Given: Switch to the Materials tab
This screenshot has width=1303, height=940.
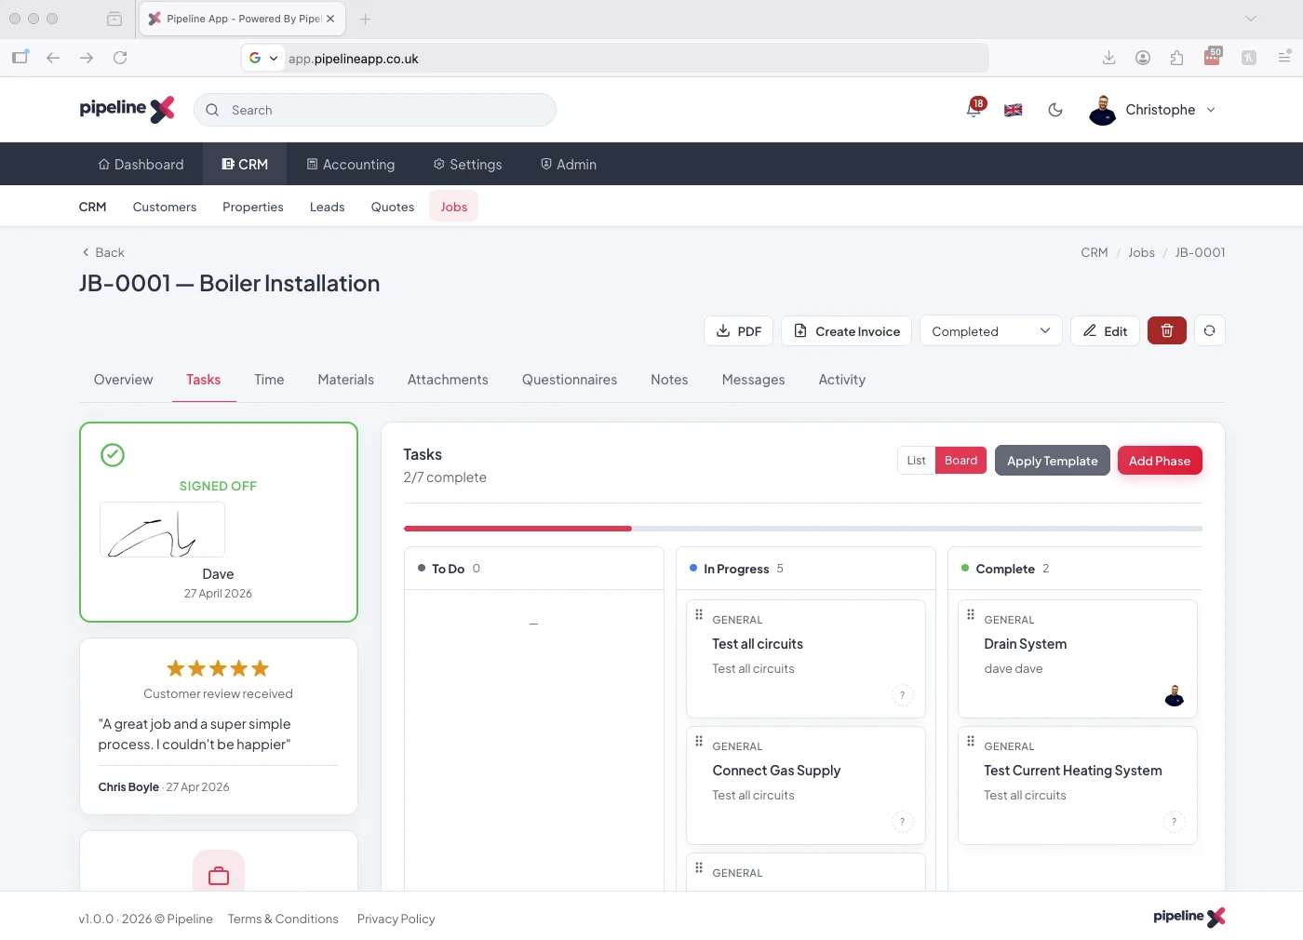Looking at the screenshot, I should pos(346,380).
